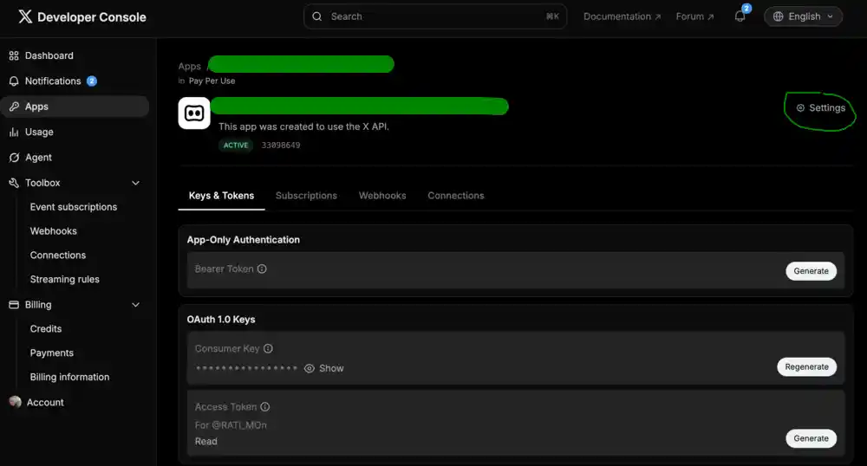Viewport: 867px width, 466px height.
Task: Click the app ID 33098649
Action: (281, 146)
